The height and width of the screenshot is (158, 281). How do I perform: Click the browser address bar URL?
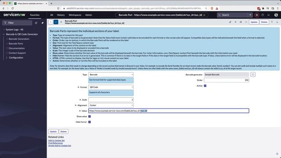pos(134,8)
